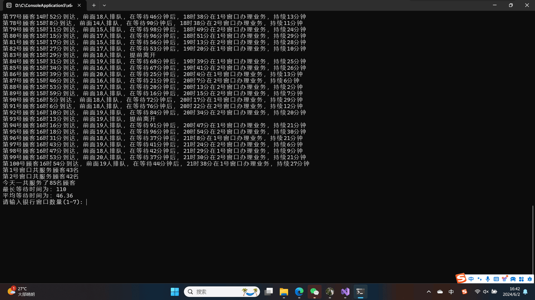Open the notification bell in the tray
535x300 pixels.
point(525,292)
